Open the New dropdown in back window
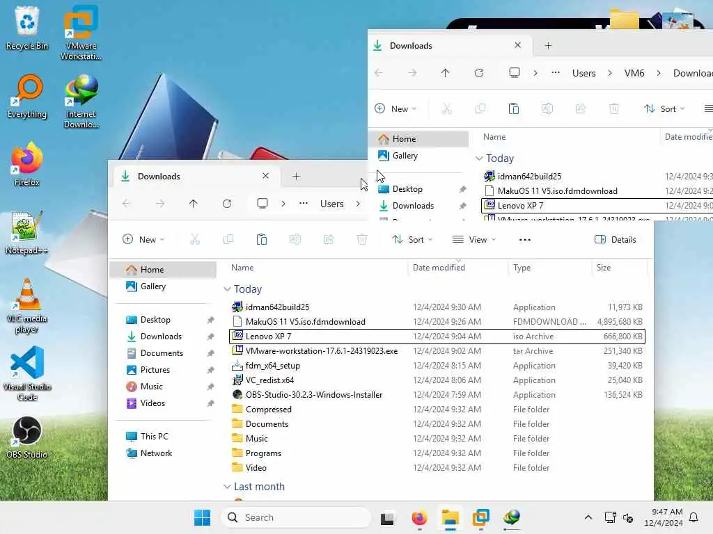 [x=395, y=108]
